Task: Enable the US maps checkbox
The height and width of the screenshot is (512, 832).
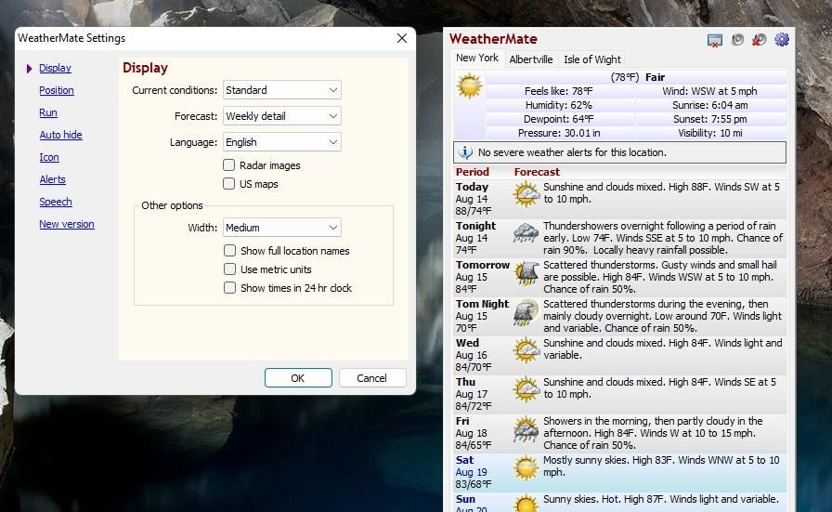Action: coord(228,184)
